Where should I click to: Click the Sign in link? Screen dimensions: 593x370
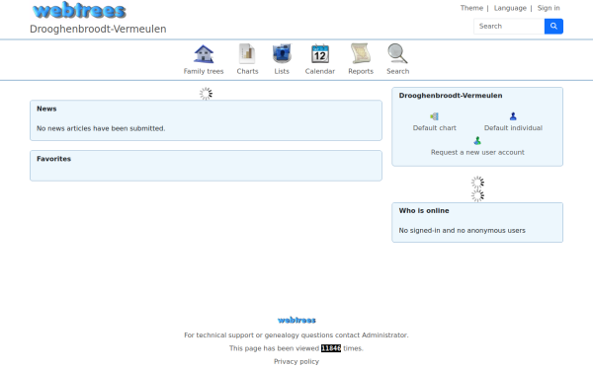(x=549, y=8)
